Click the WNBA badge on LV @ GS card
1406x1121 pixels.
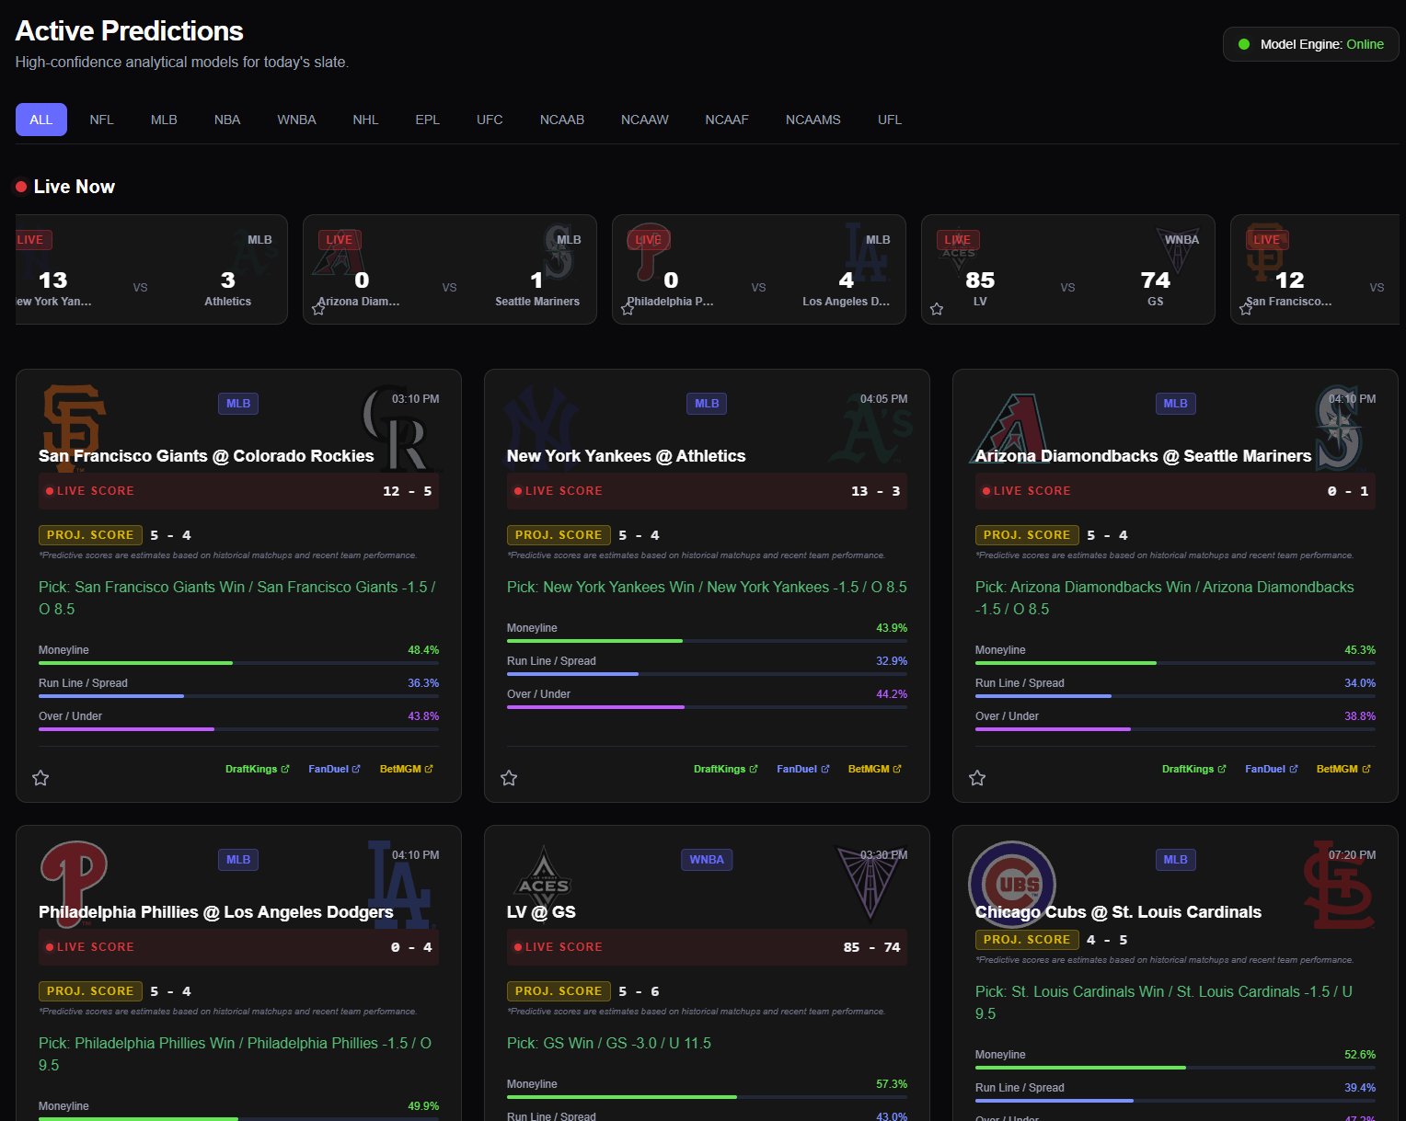707,860
